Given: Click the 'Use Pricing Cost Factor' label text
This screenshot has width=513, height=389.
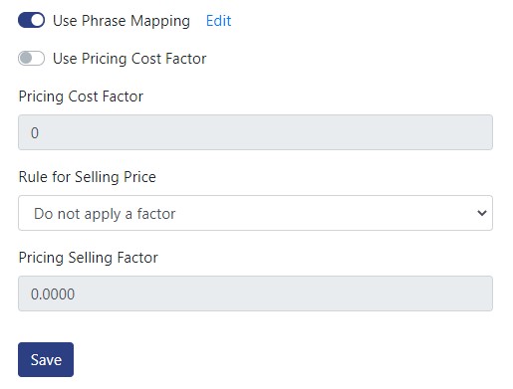Looking at the screenshot, I should pyautogui.click(x=129, y=59).
